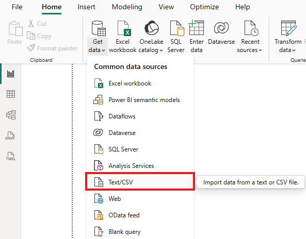Click the Dataverse ribbon icon
Image resolution: width=306 pixels, height=239 pixels.
[x=221, y=28]
